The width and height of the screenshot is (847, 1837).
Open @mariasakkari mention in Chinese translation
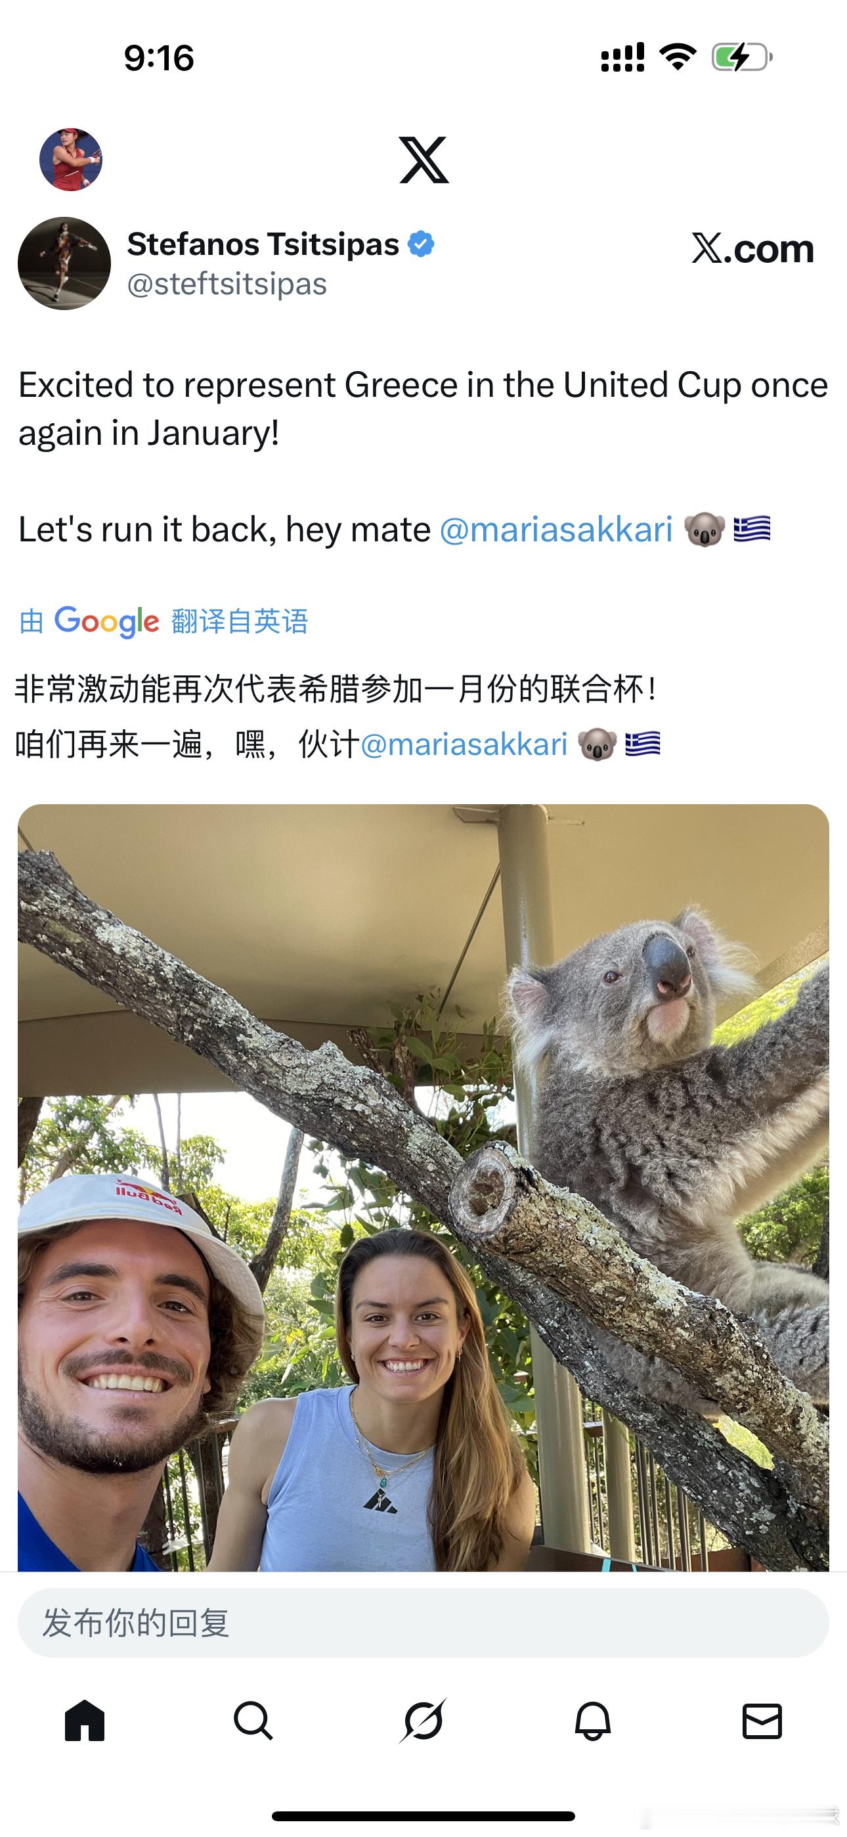point(464,744)
